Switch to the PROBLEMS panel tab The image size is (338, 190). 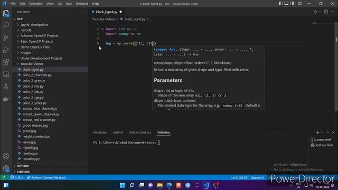click(100, 132)
